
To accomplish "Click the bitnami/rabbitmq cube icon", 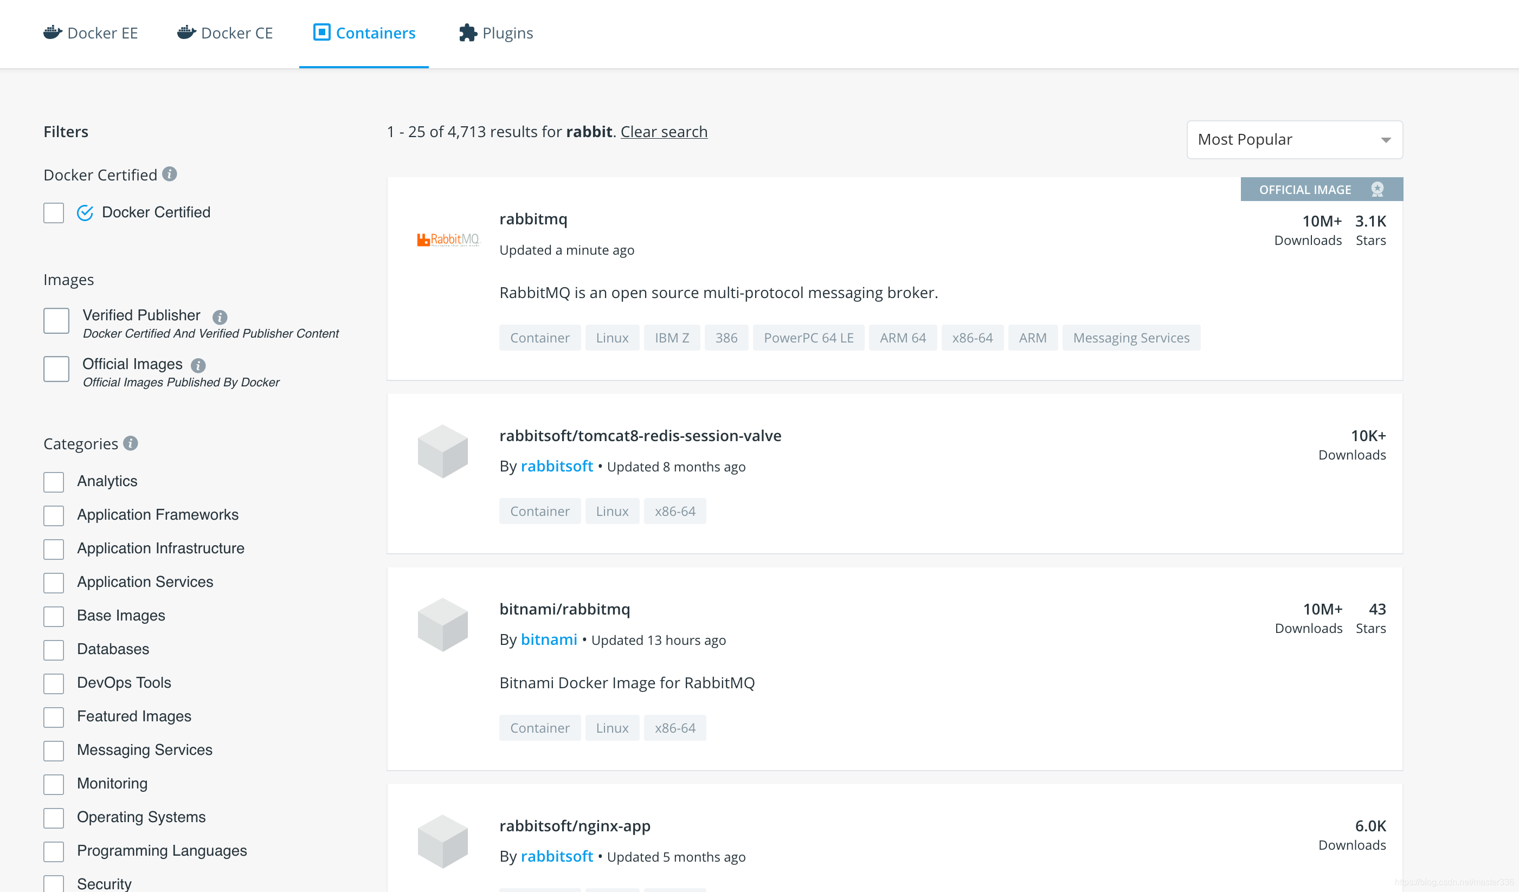I will tap(442, 624).
